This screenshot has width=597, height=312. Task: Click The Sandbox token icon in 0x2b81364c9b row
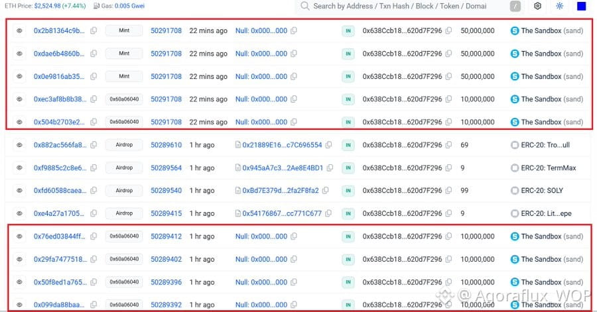514,30
